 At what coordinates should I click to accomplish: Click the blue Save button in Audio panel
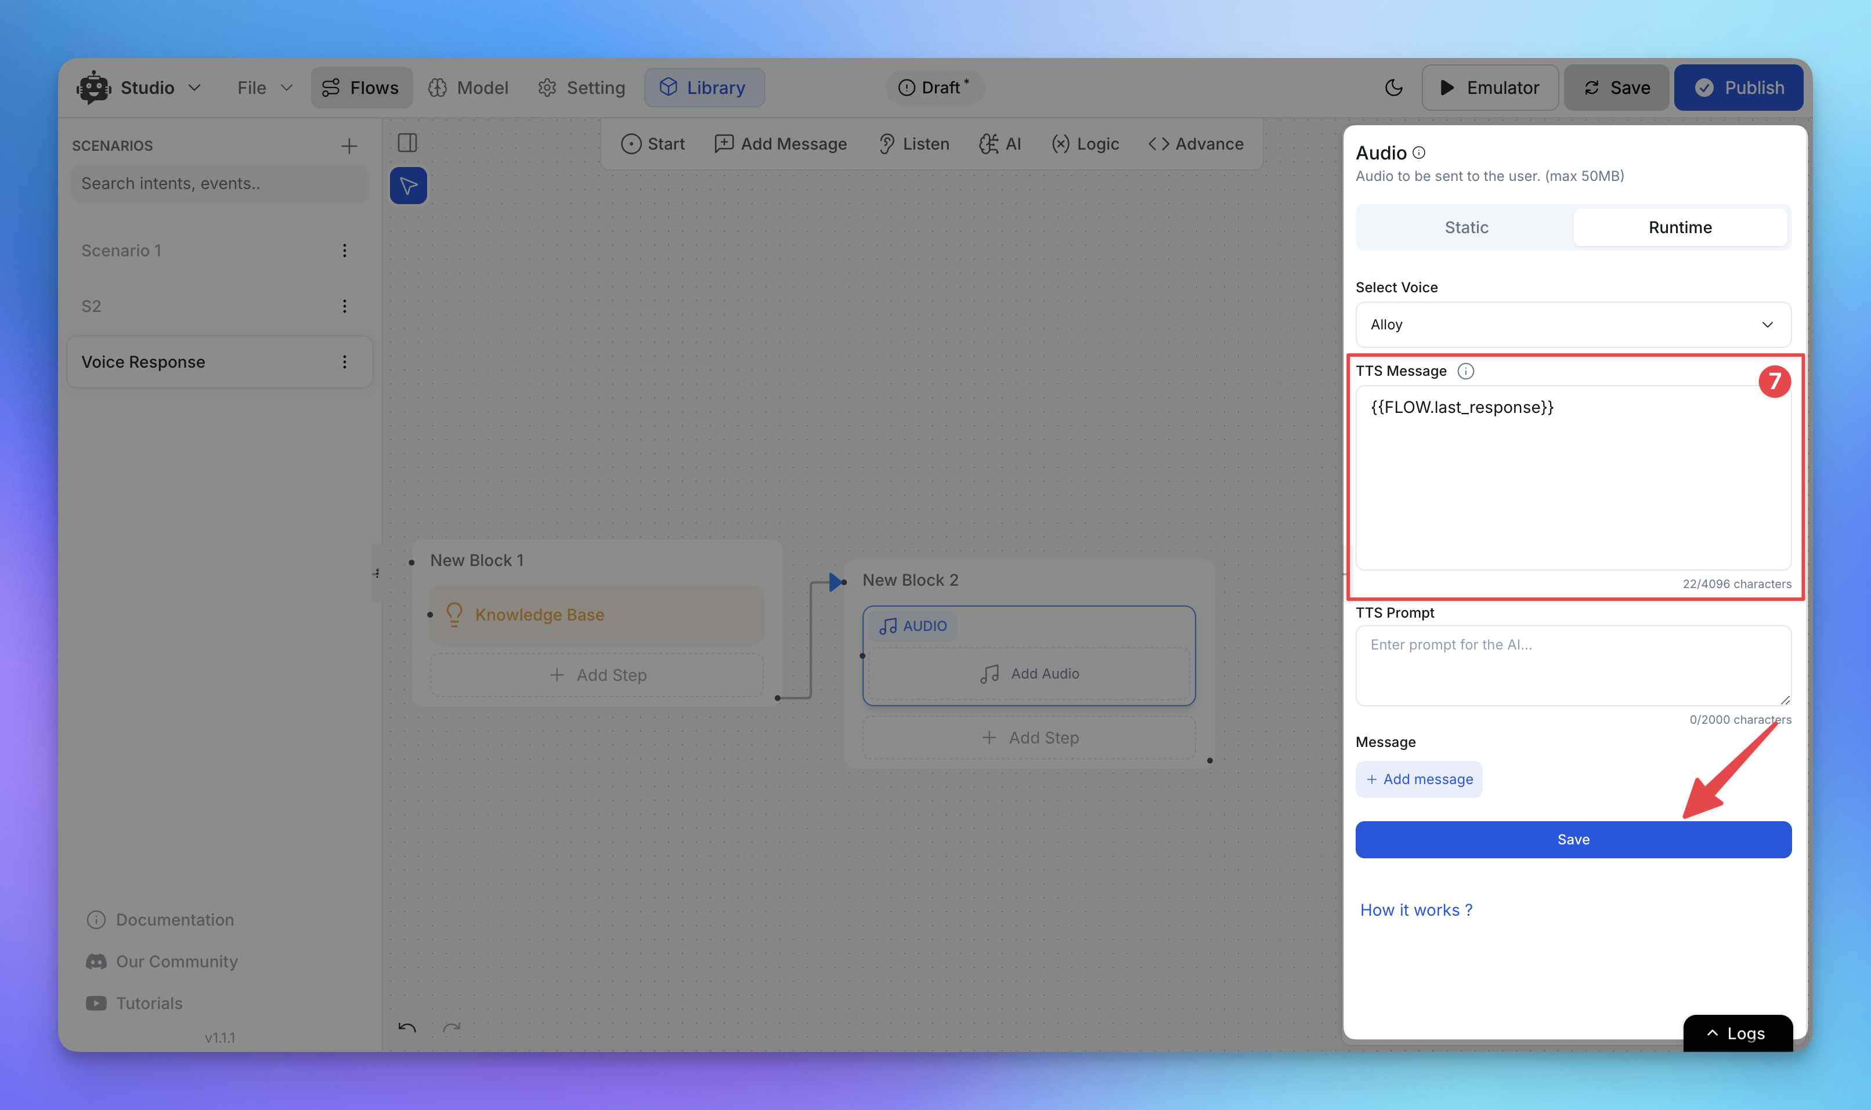[x=1572, y=840]
